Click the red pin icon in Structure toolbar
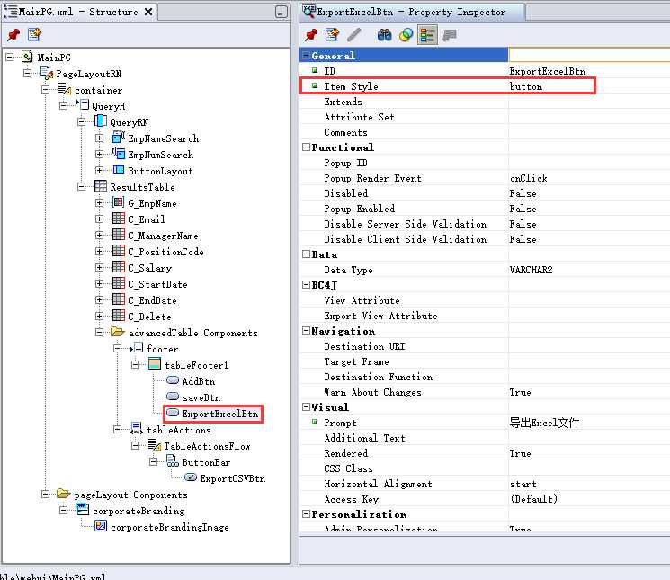Image resolution: width=670 pixels, height=580 pixels. click(13, 34)
